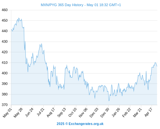Click the 370 y-axis value label

tap(5, 105)
